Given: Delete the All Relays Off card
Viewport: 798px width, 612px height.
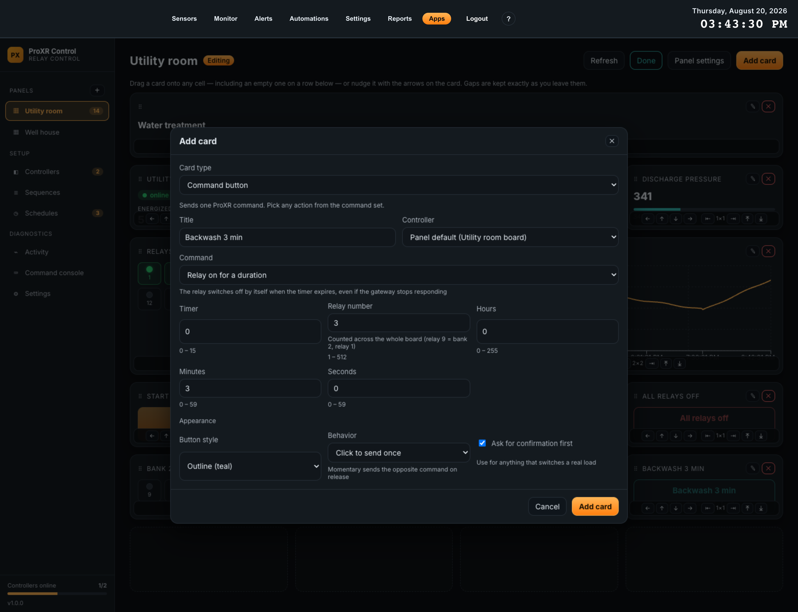Looking at the screenshot, I should (x=768, y=396).
